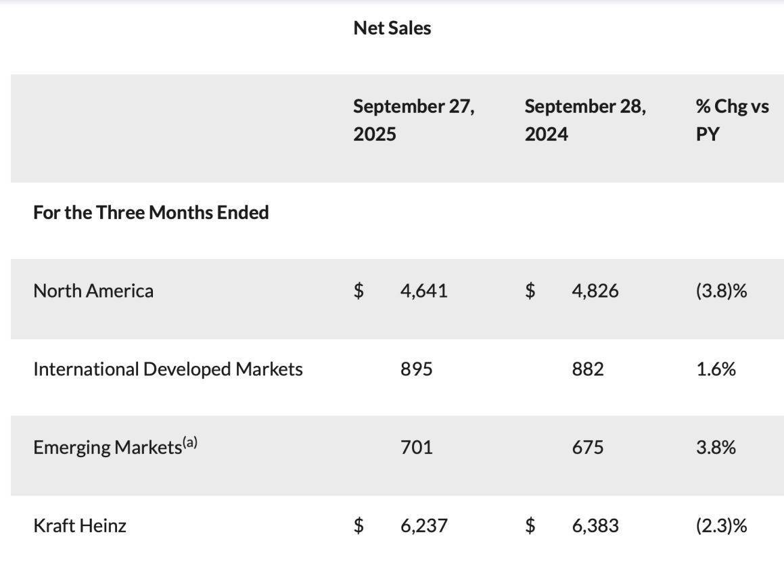Click the 675 net sales value
784x562 pixels.
(x=587, y=447)
